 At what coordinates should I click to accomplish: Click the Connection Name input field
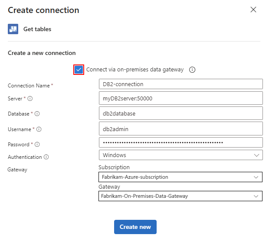(180, 84)
